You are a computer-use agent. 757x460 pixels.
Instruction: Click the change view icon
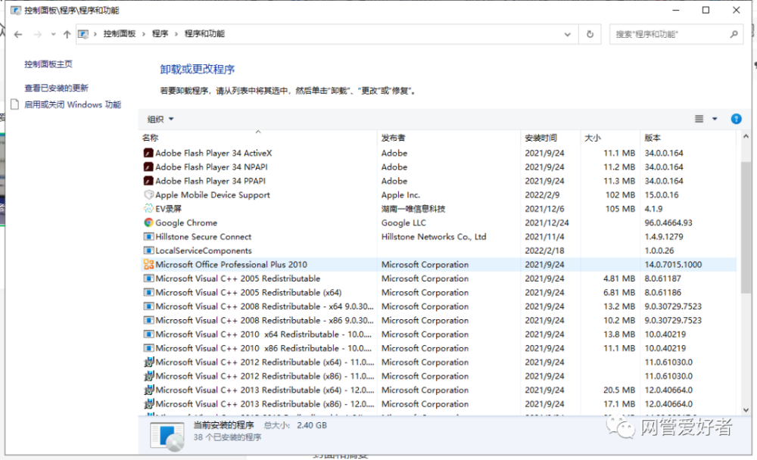pos(699,120)
